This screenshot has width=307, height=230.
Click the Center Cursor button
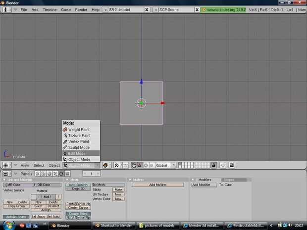pyautogui.click(x=78, y=208)
